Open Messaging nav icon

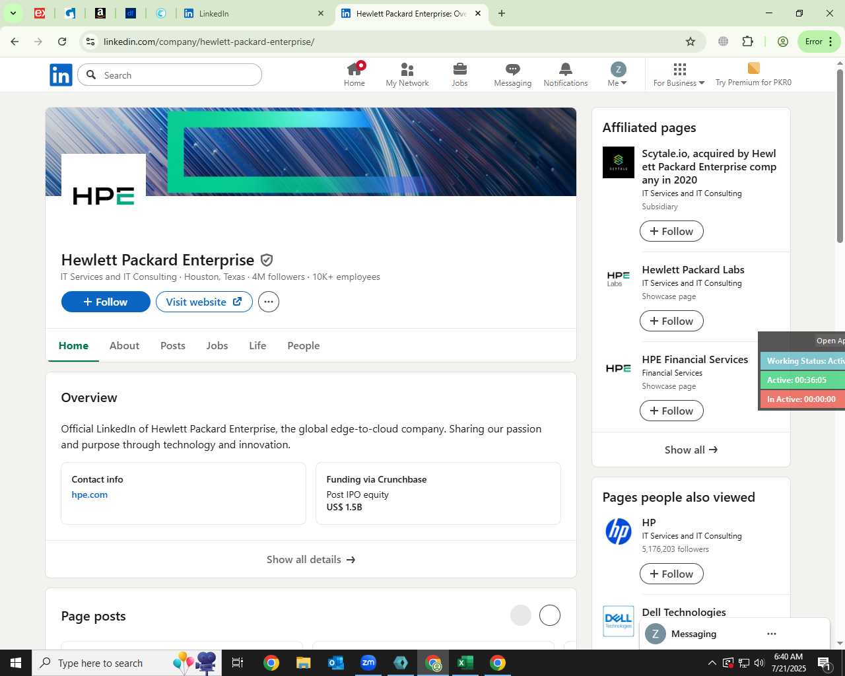click(x=513, y=75)
